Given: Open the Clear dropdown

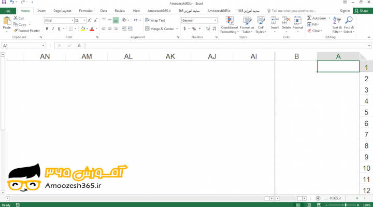Looking at the screenshot, I should [x=315, y=31].
